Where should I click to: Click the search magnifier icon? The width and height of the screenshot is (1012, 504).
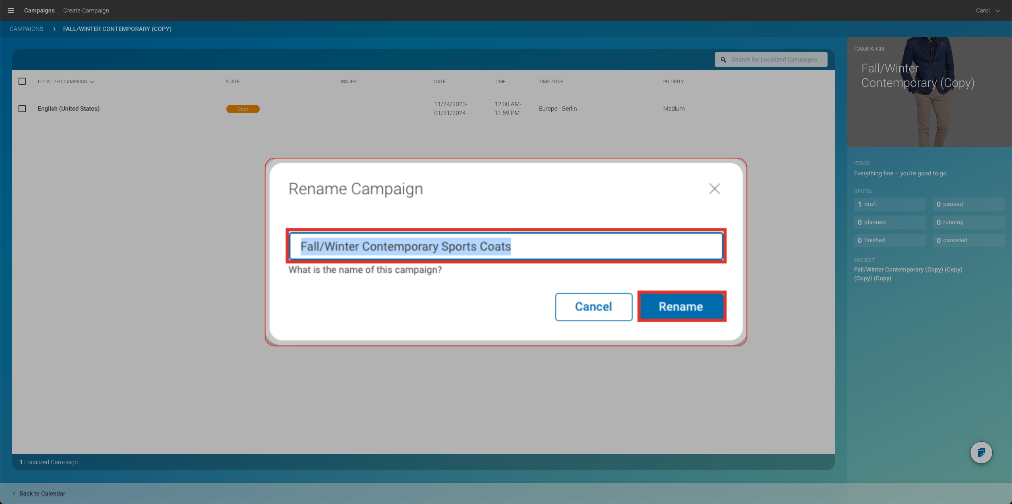724,60
